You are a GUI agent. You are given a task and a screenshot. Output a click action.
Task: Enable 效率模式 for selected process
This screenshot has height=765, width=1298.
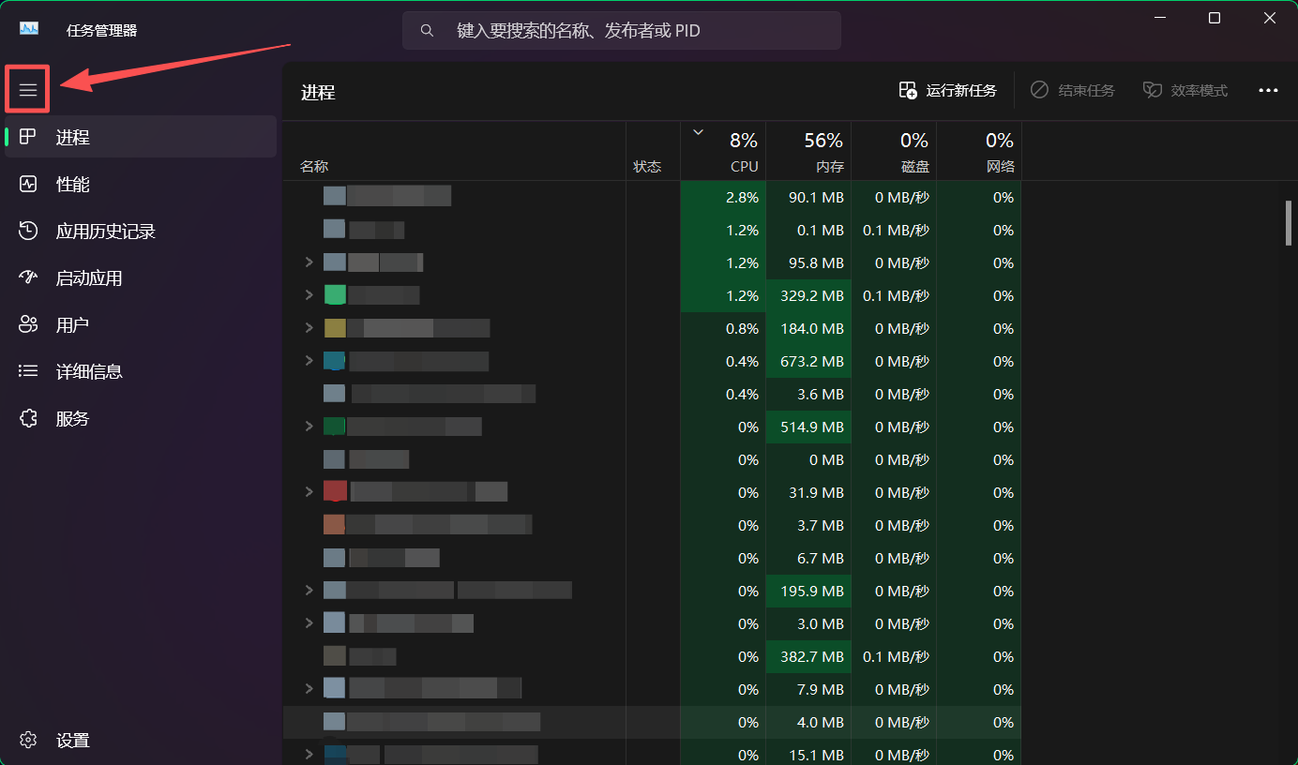click(x=1185, y=90)
